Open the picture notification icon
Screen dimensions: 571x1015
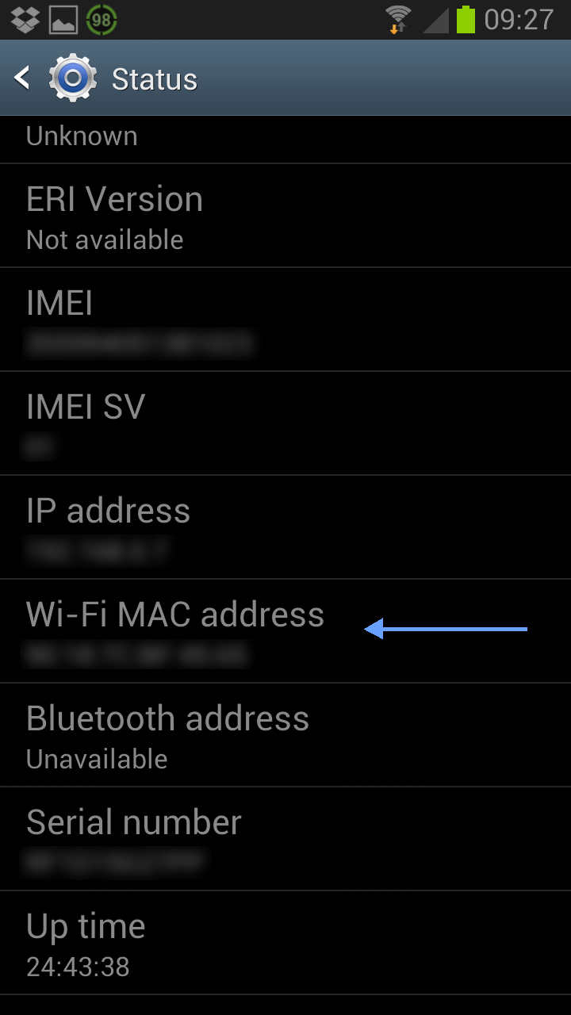coord(63,20)
